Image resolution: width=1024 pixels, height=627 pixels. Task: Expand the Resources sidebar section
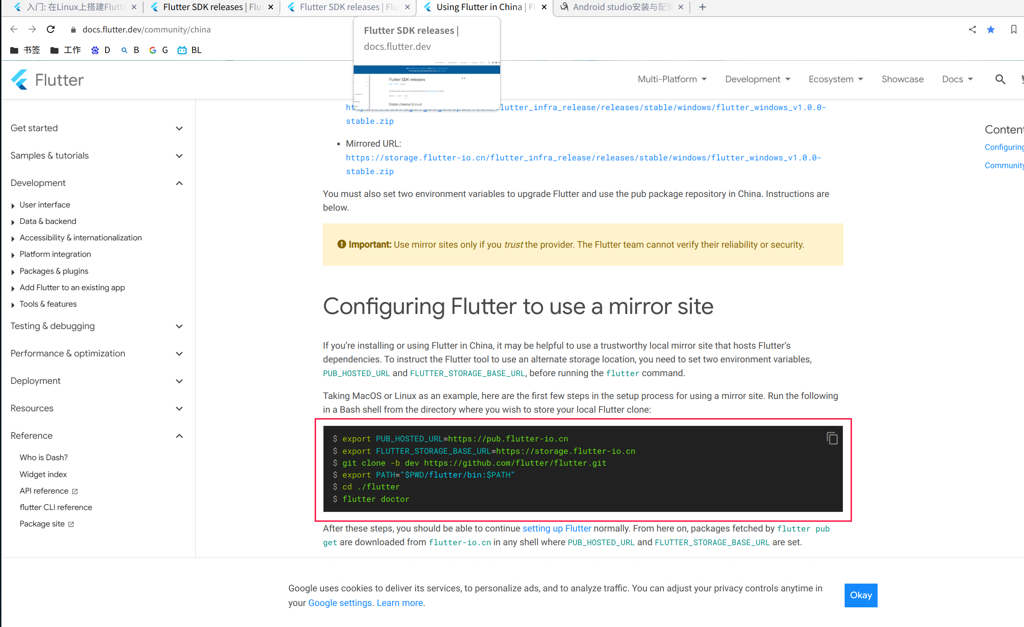97,409
